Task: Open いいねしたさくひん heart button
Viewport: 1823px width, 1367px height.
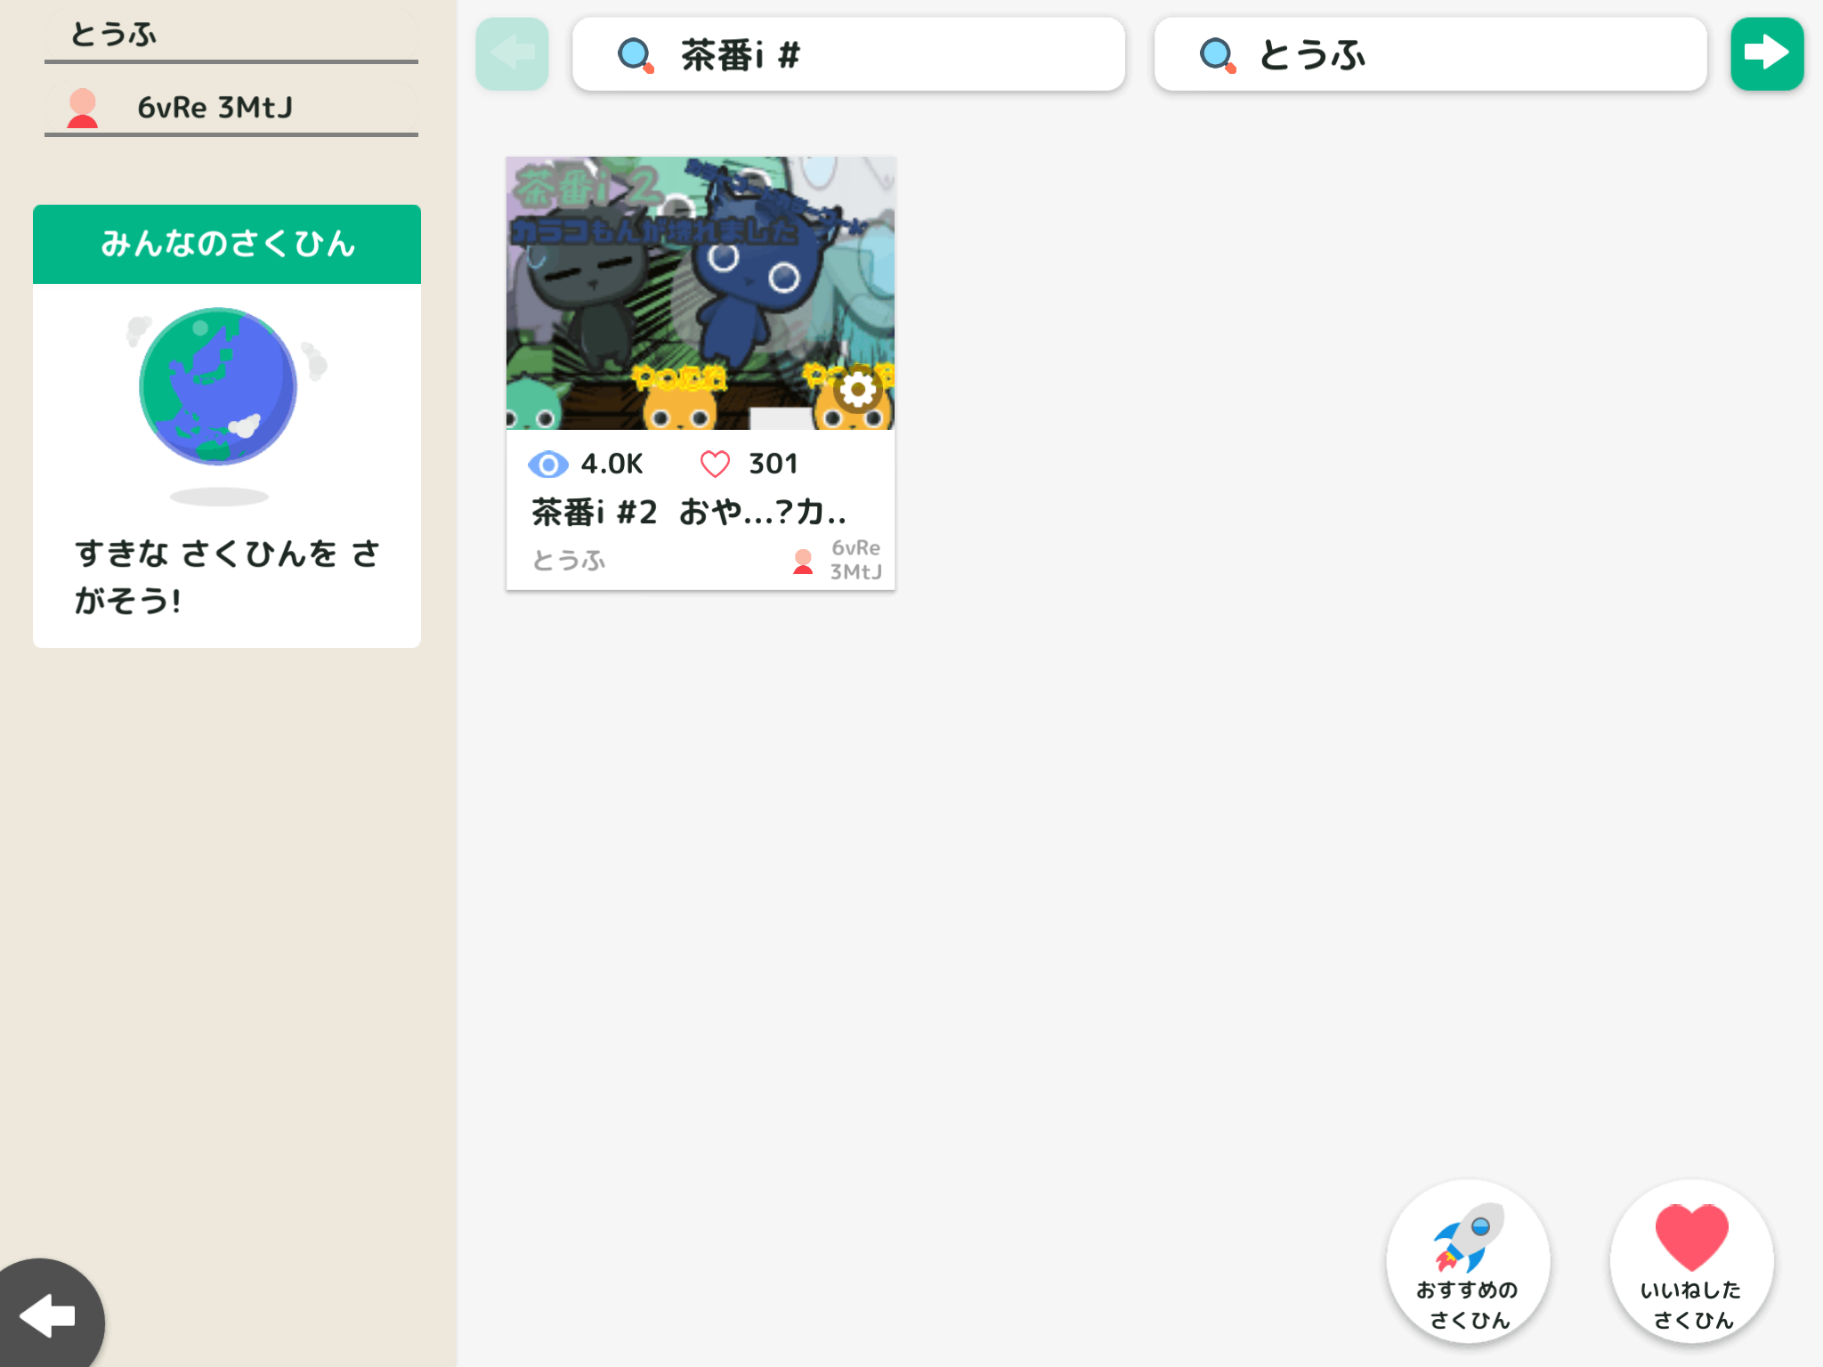Action: [1691, 1260]
